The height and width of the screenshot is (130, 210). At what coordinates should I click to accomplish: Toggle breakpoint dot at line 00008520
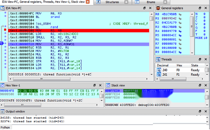point(5,50)
